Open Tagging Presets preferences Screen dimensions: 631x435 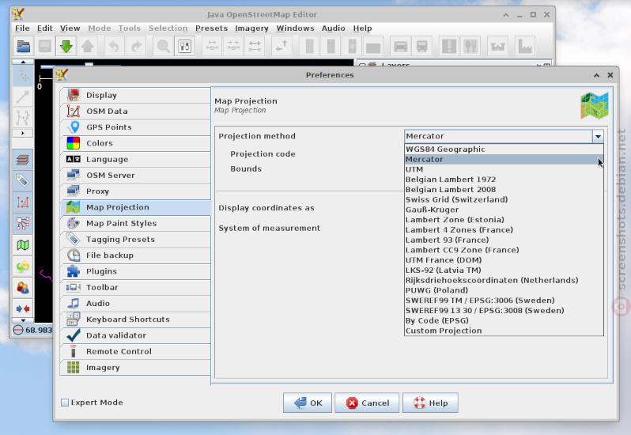pyautogui.click(x=136, y=240)
